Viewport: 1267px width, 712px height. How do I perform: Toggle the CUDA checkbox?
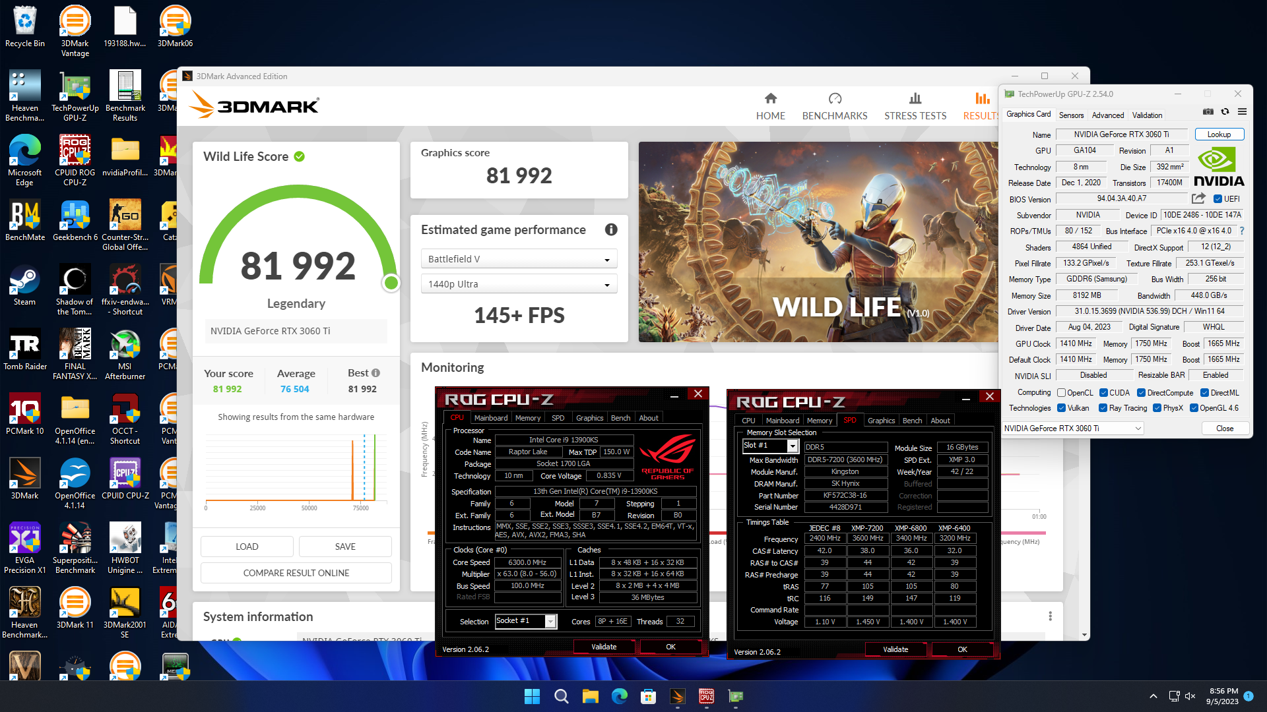pos(1103,393)
